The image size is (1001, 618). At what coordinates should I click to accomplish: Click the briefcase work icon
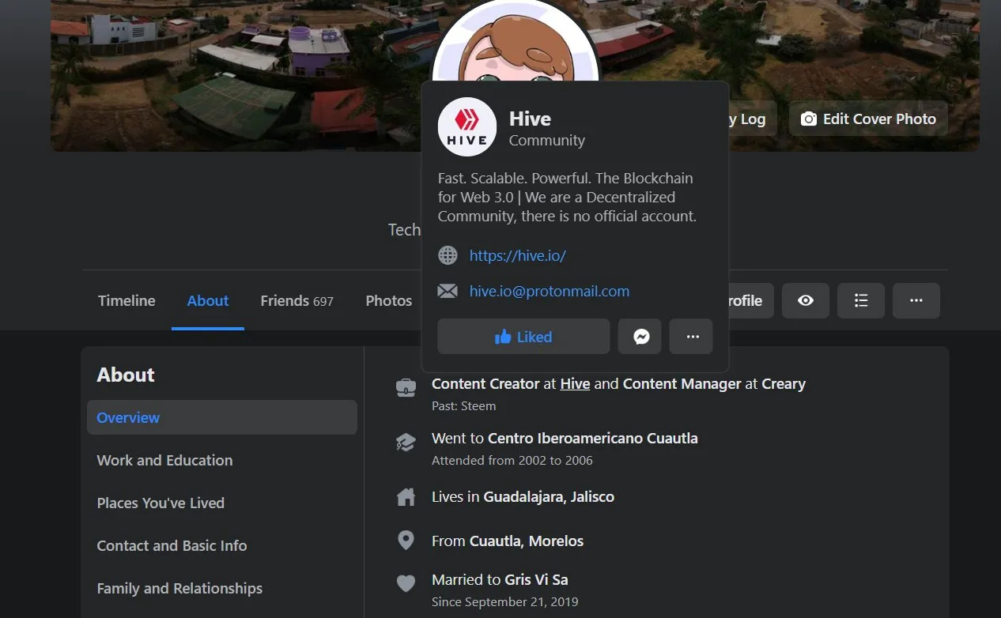pyautogui.click(x=406, y=387)
